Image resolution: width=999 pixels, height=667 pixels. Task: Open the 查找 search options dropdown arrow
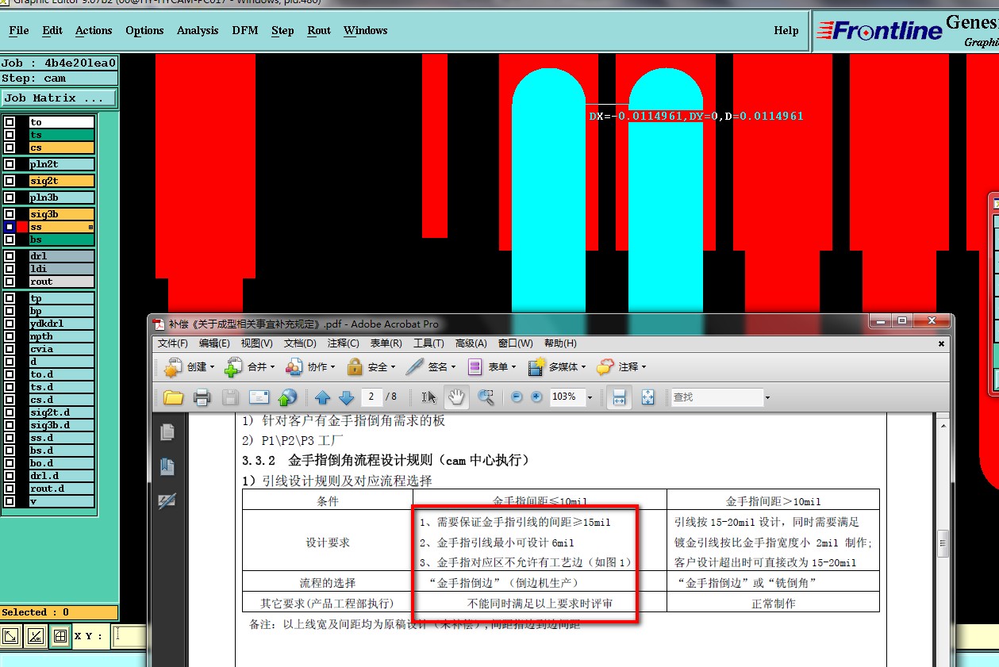click(x=767, y=397)
